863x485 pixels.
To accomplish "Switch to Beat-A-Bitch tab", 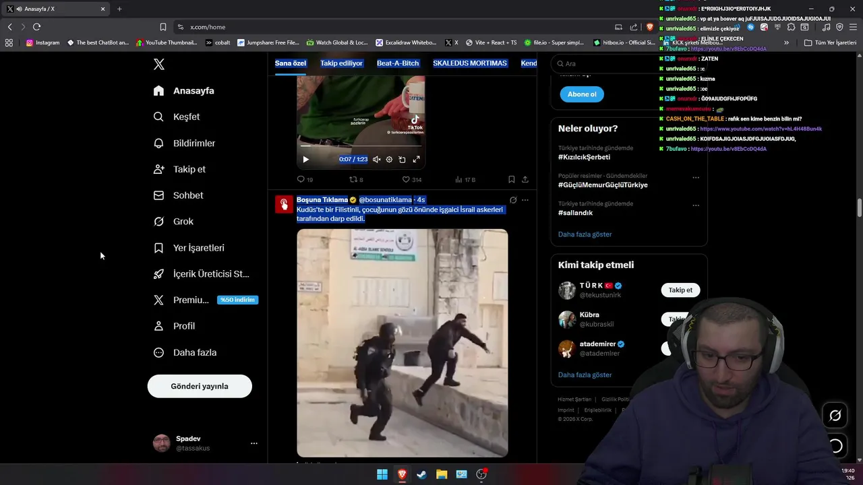I will click(x=398, y=63).
